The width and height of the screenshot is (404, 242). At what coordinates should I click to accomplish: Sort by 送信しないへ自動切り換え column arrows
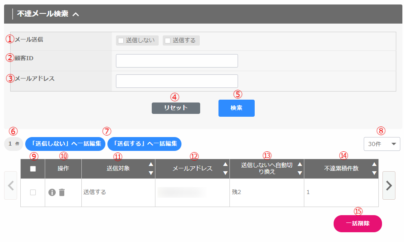coord(300,168)
